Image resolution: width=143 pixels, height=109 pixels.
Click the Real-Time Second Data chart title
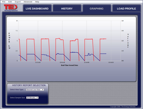tap(69, 65)
